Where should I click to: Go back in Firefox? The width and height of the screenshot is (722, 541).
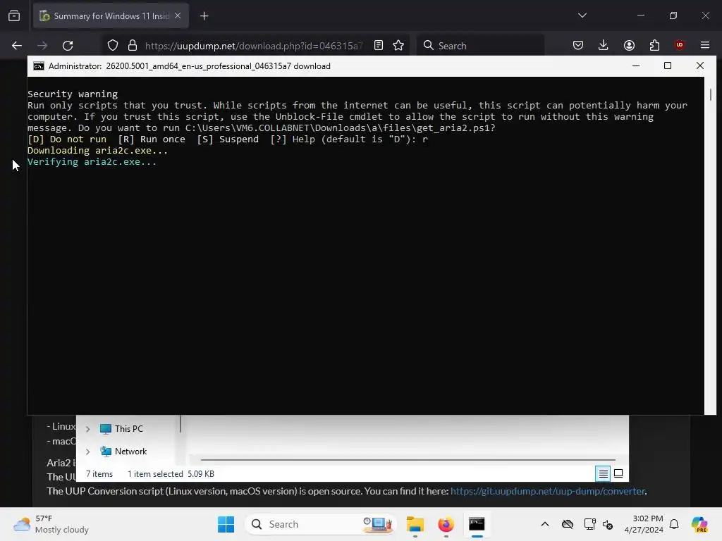17,46
